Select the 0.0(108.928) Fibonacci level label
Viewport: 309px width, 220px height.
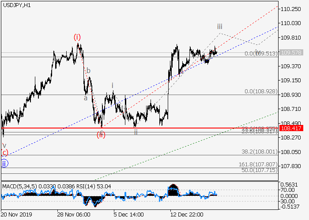click(x=260, y=91)
